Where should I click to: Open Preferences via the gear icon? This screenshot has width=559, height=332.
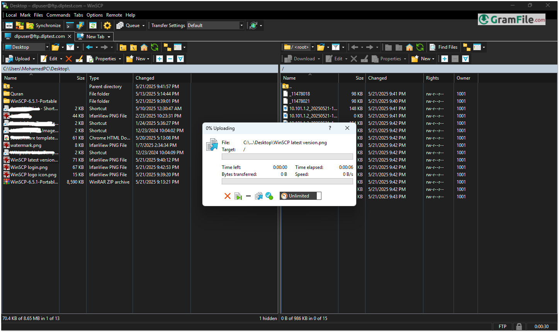[107, 26]
